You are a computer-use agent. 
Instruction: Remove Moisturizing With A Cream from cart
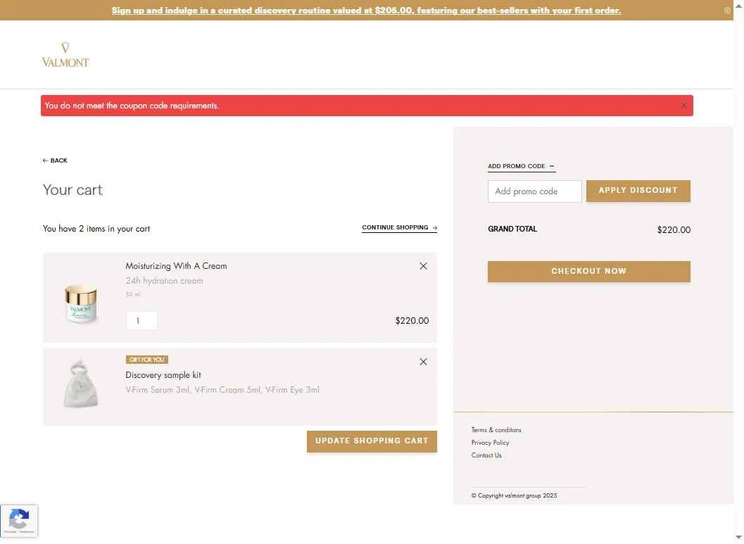point(423,266)
